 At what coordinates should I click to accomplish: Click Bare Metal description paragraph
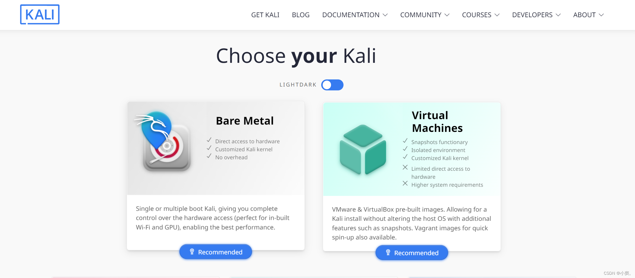[212, 218]
